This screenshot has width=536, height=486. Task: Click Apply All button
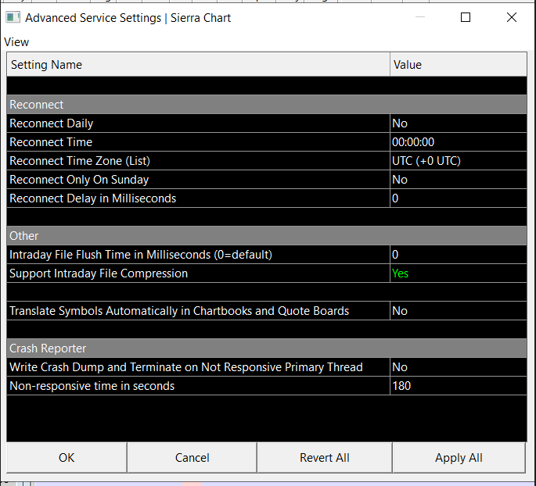click(x=459, y=458)
